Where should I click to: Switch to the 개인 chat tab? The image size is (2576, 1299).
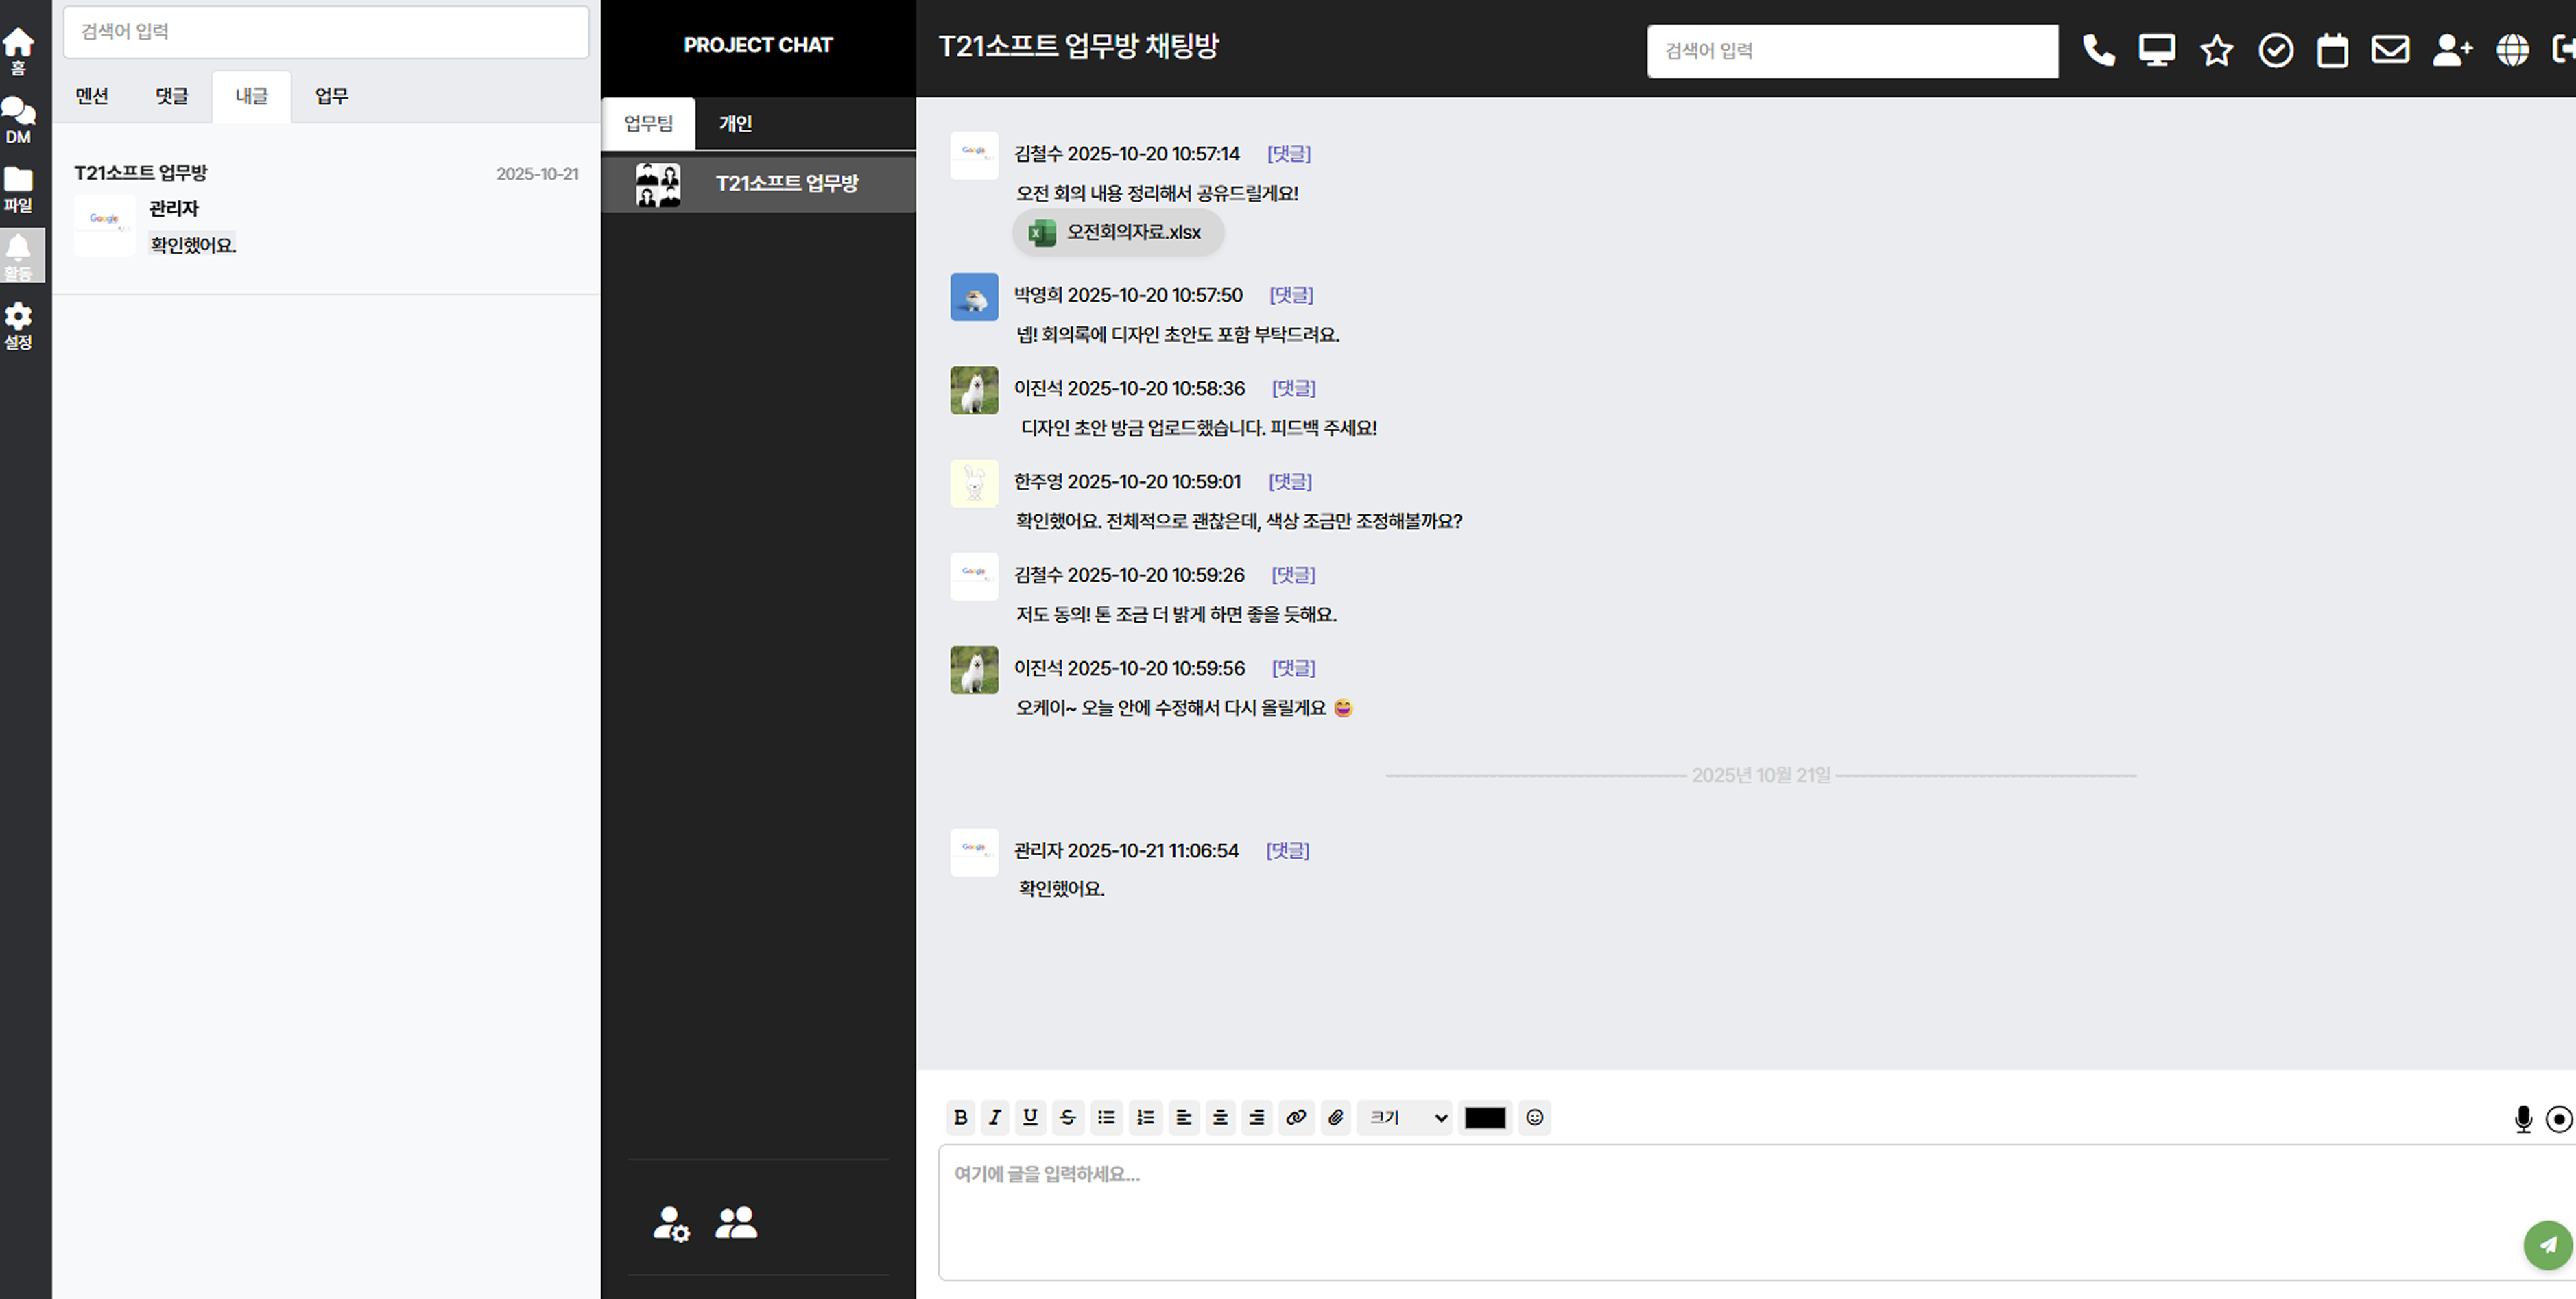(735, 124)
